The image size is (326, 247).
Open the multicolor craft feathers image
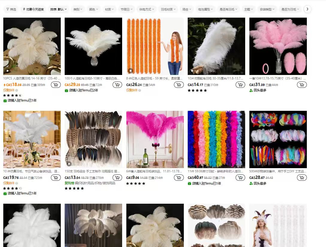pos(278,139)
